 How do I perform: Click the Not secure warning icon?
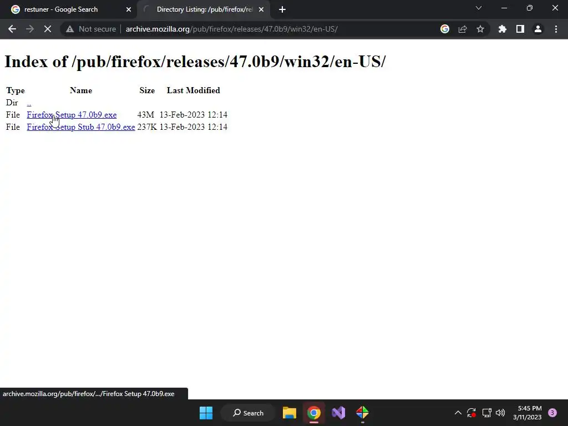[70, 29]
